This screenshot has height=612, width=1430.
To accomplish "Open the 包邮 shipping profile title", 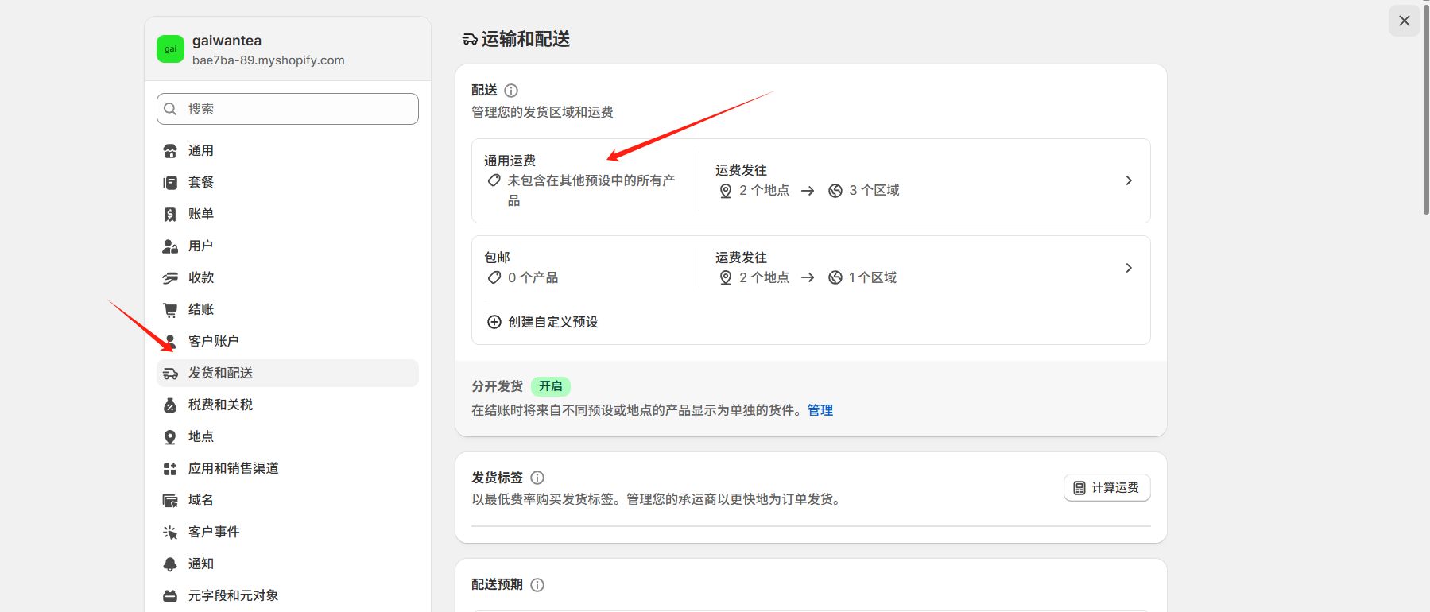I will pyautogui.click(x=497, y=258).
